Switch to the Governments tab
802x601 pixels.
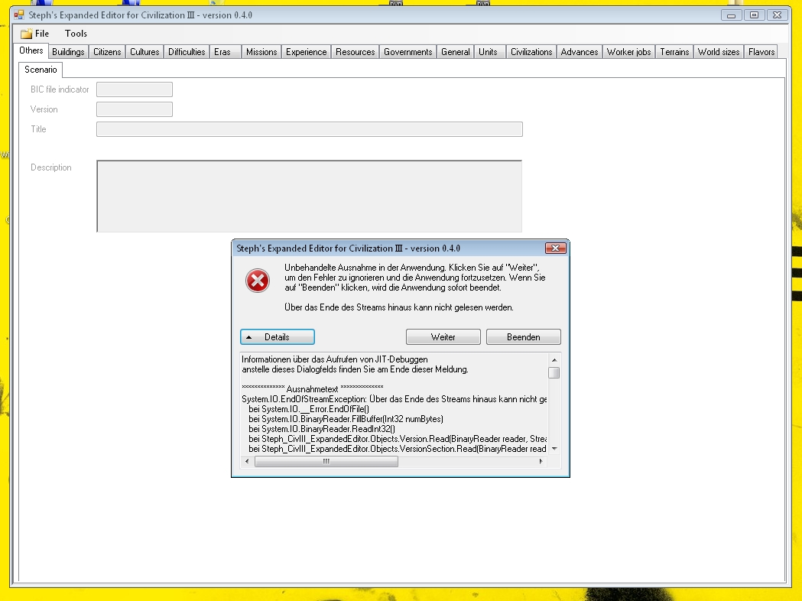pos(407,52)
